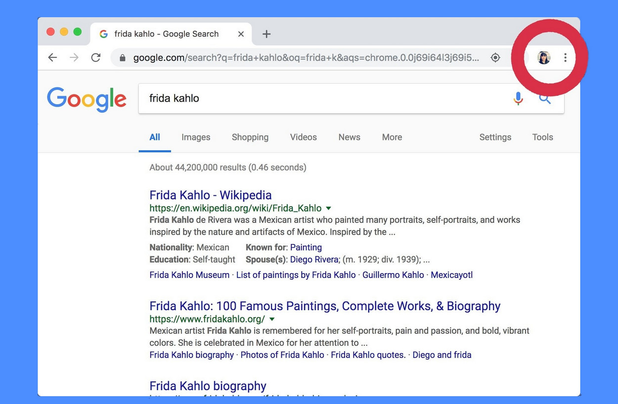Open a new tab with plus button
This screenshot has width=618, height=404.
point(266,34)
